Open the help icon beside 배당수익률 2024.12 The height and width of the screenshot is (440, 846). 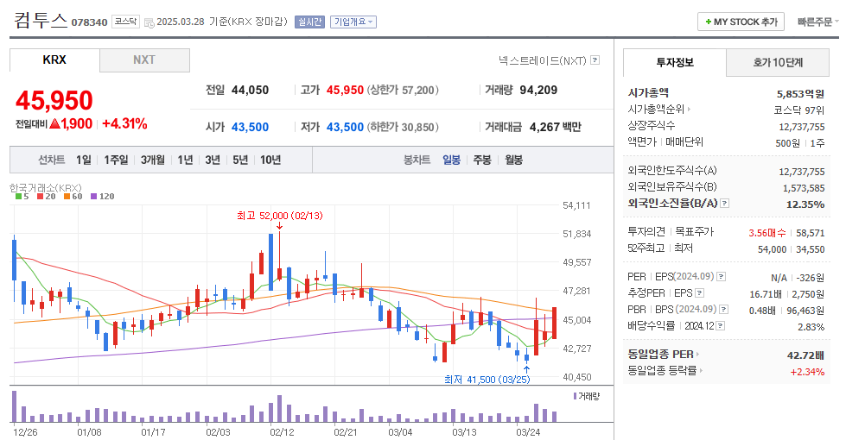pyautogui.click(x=721, y=326)
